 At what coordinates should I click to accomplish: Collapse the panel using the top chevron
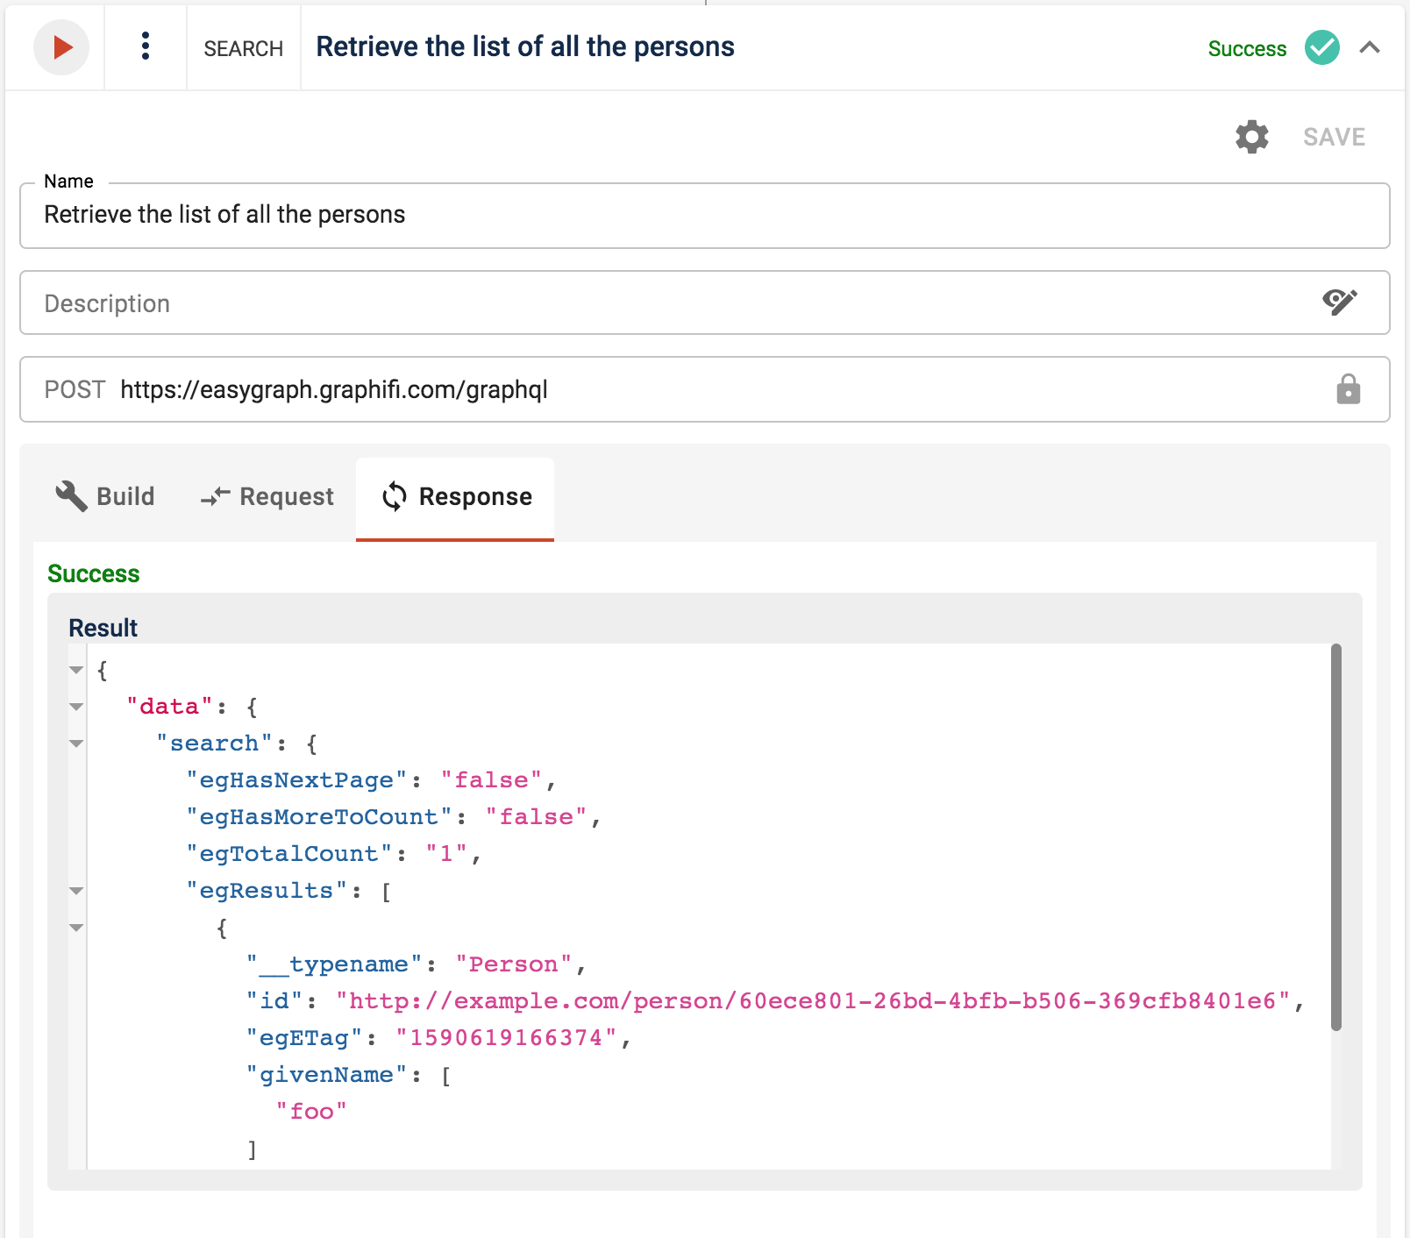[x=1369, y=47]
